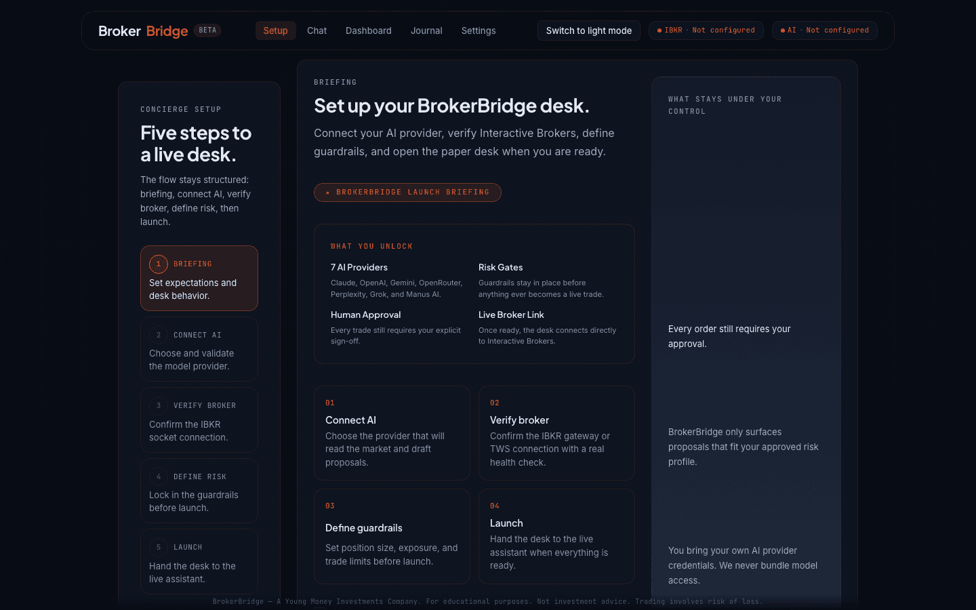Select the Setup tab in the navbar
This screenshot has width=976, height=610.
tap(275, 30)
